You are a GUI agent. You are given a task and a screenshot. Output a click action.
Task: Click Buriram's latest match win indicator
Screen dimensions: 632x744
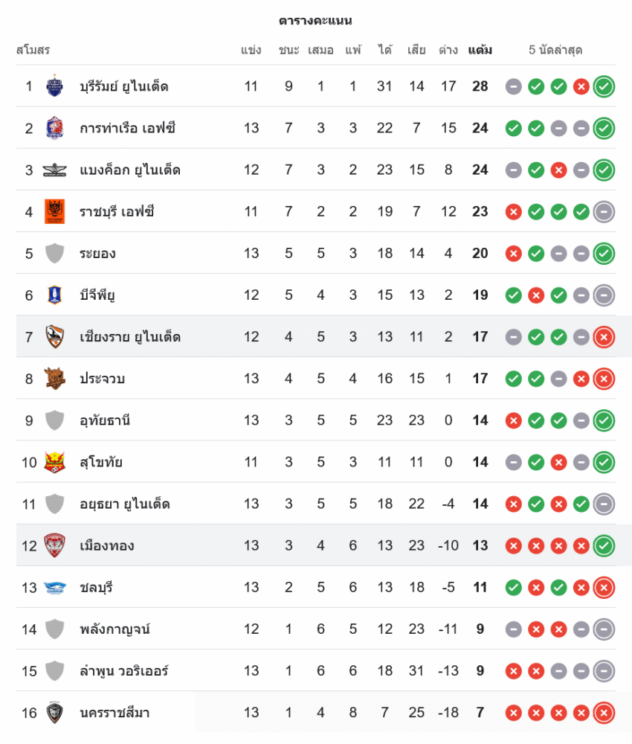click(x=604, y=86)
